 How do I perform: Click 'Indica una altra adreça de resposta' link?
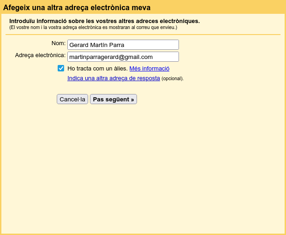(113, 78)
